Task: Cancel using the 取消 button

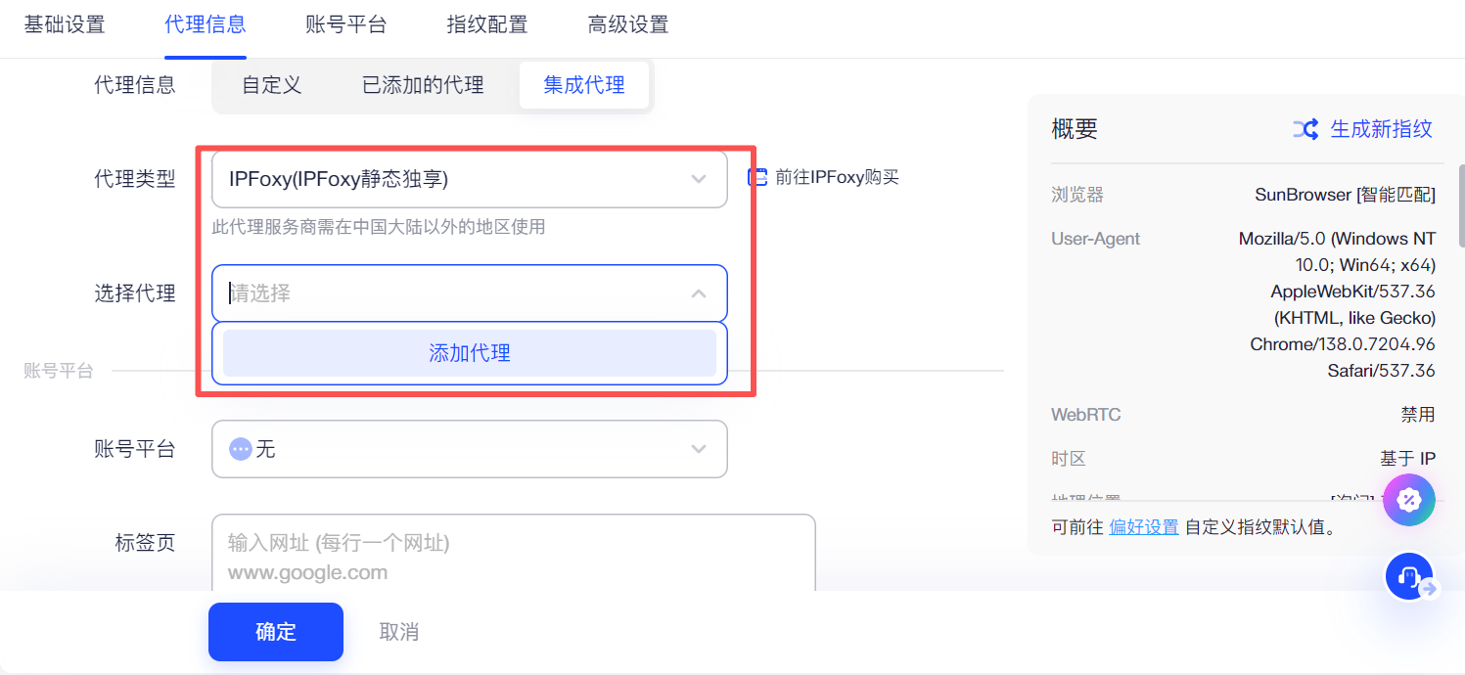Action: 399,632
